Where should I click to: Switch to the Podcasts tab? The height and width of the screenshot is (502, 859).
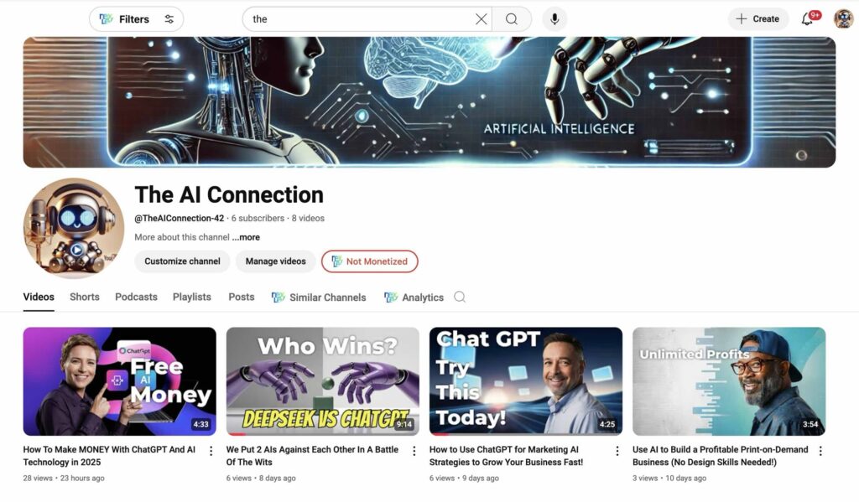click(x=136, y=297)
